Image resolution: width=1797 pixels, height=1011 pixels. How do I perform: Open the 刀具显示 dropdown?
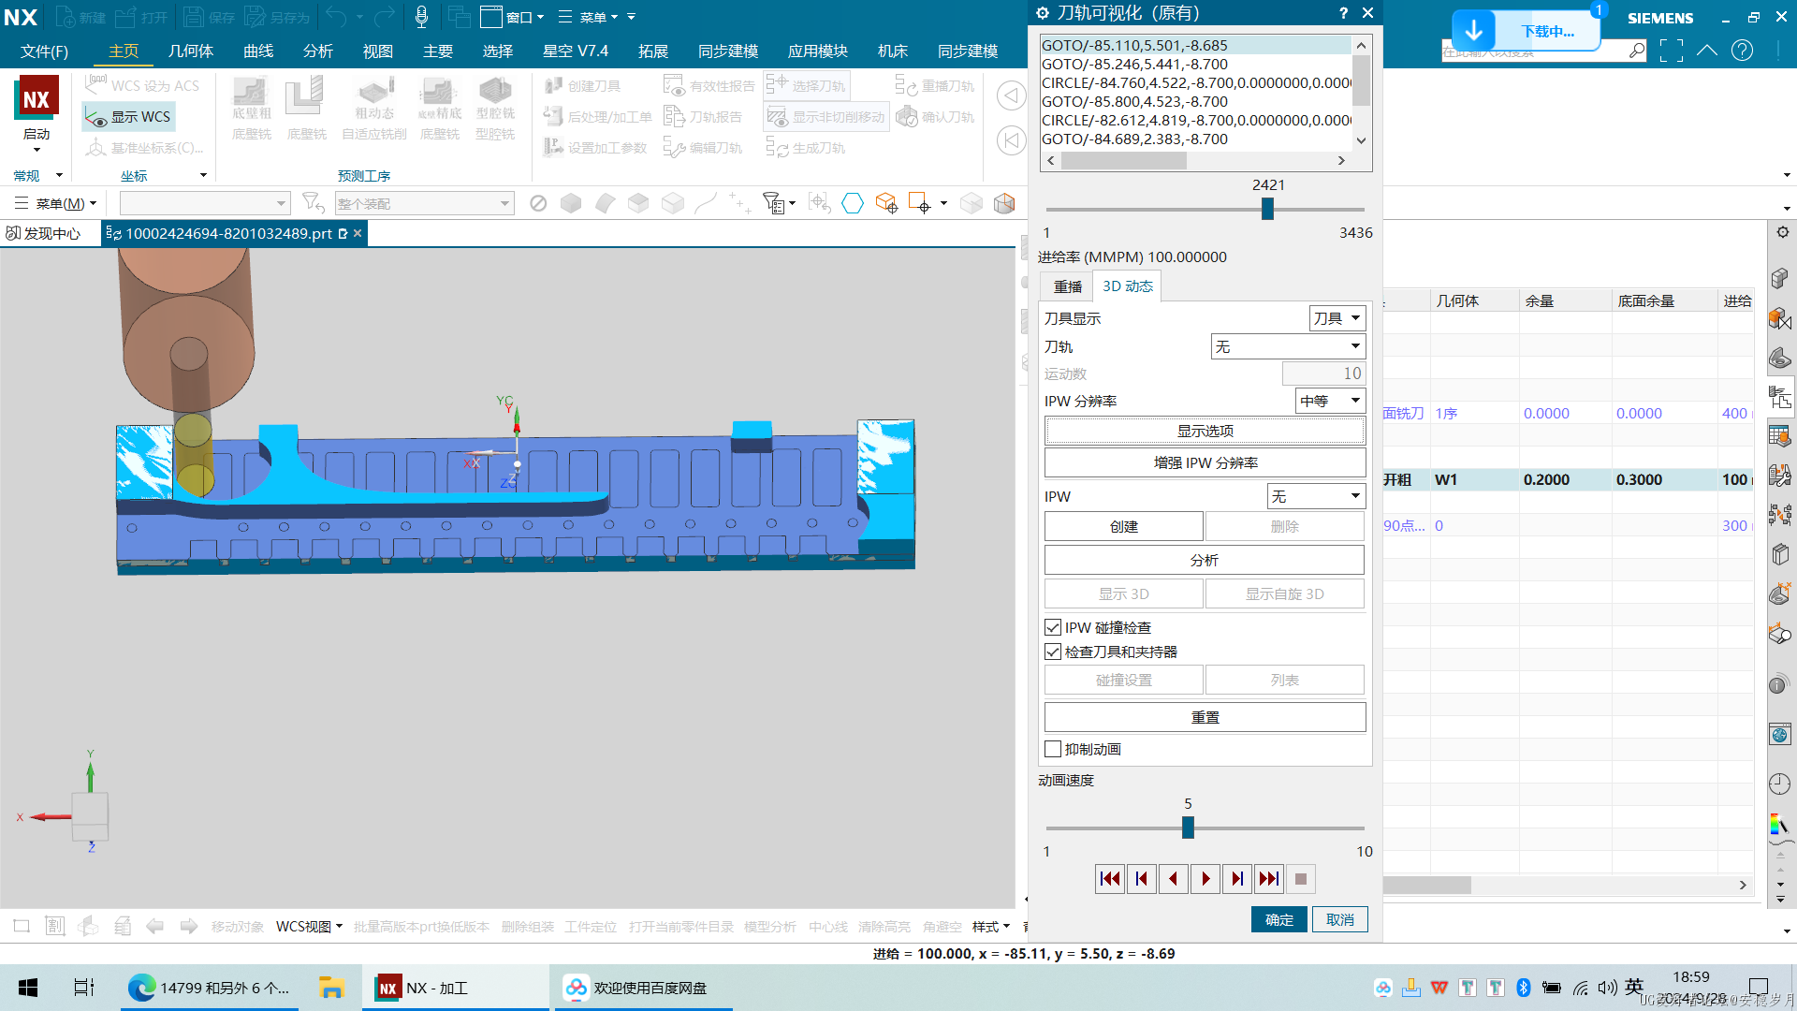(x=1337, y=318)
